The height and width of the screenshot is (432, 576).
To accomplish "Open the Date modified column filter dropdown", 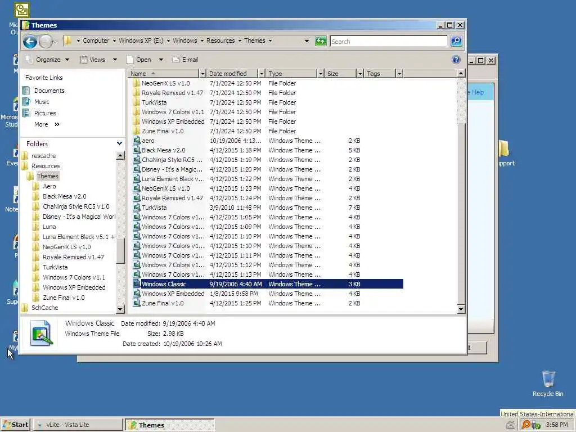I will 261,74.
